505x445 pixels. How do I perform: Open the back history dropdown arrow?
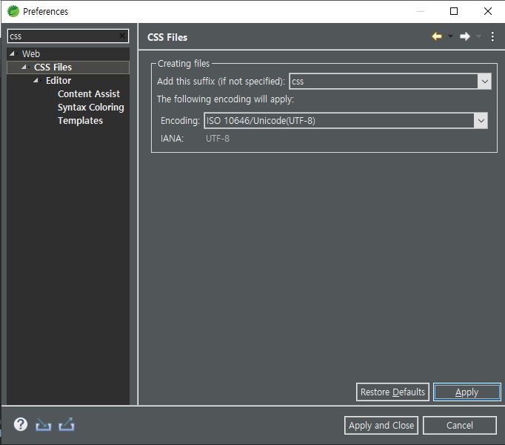pyautogui.click(x=450, y=37)
